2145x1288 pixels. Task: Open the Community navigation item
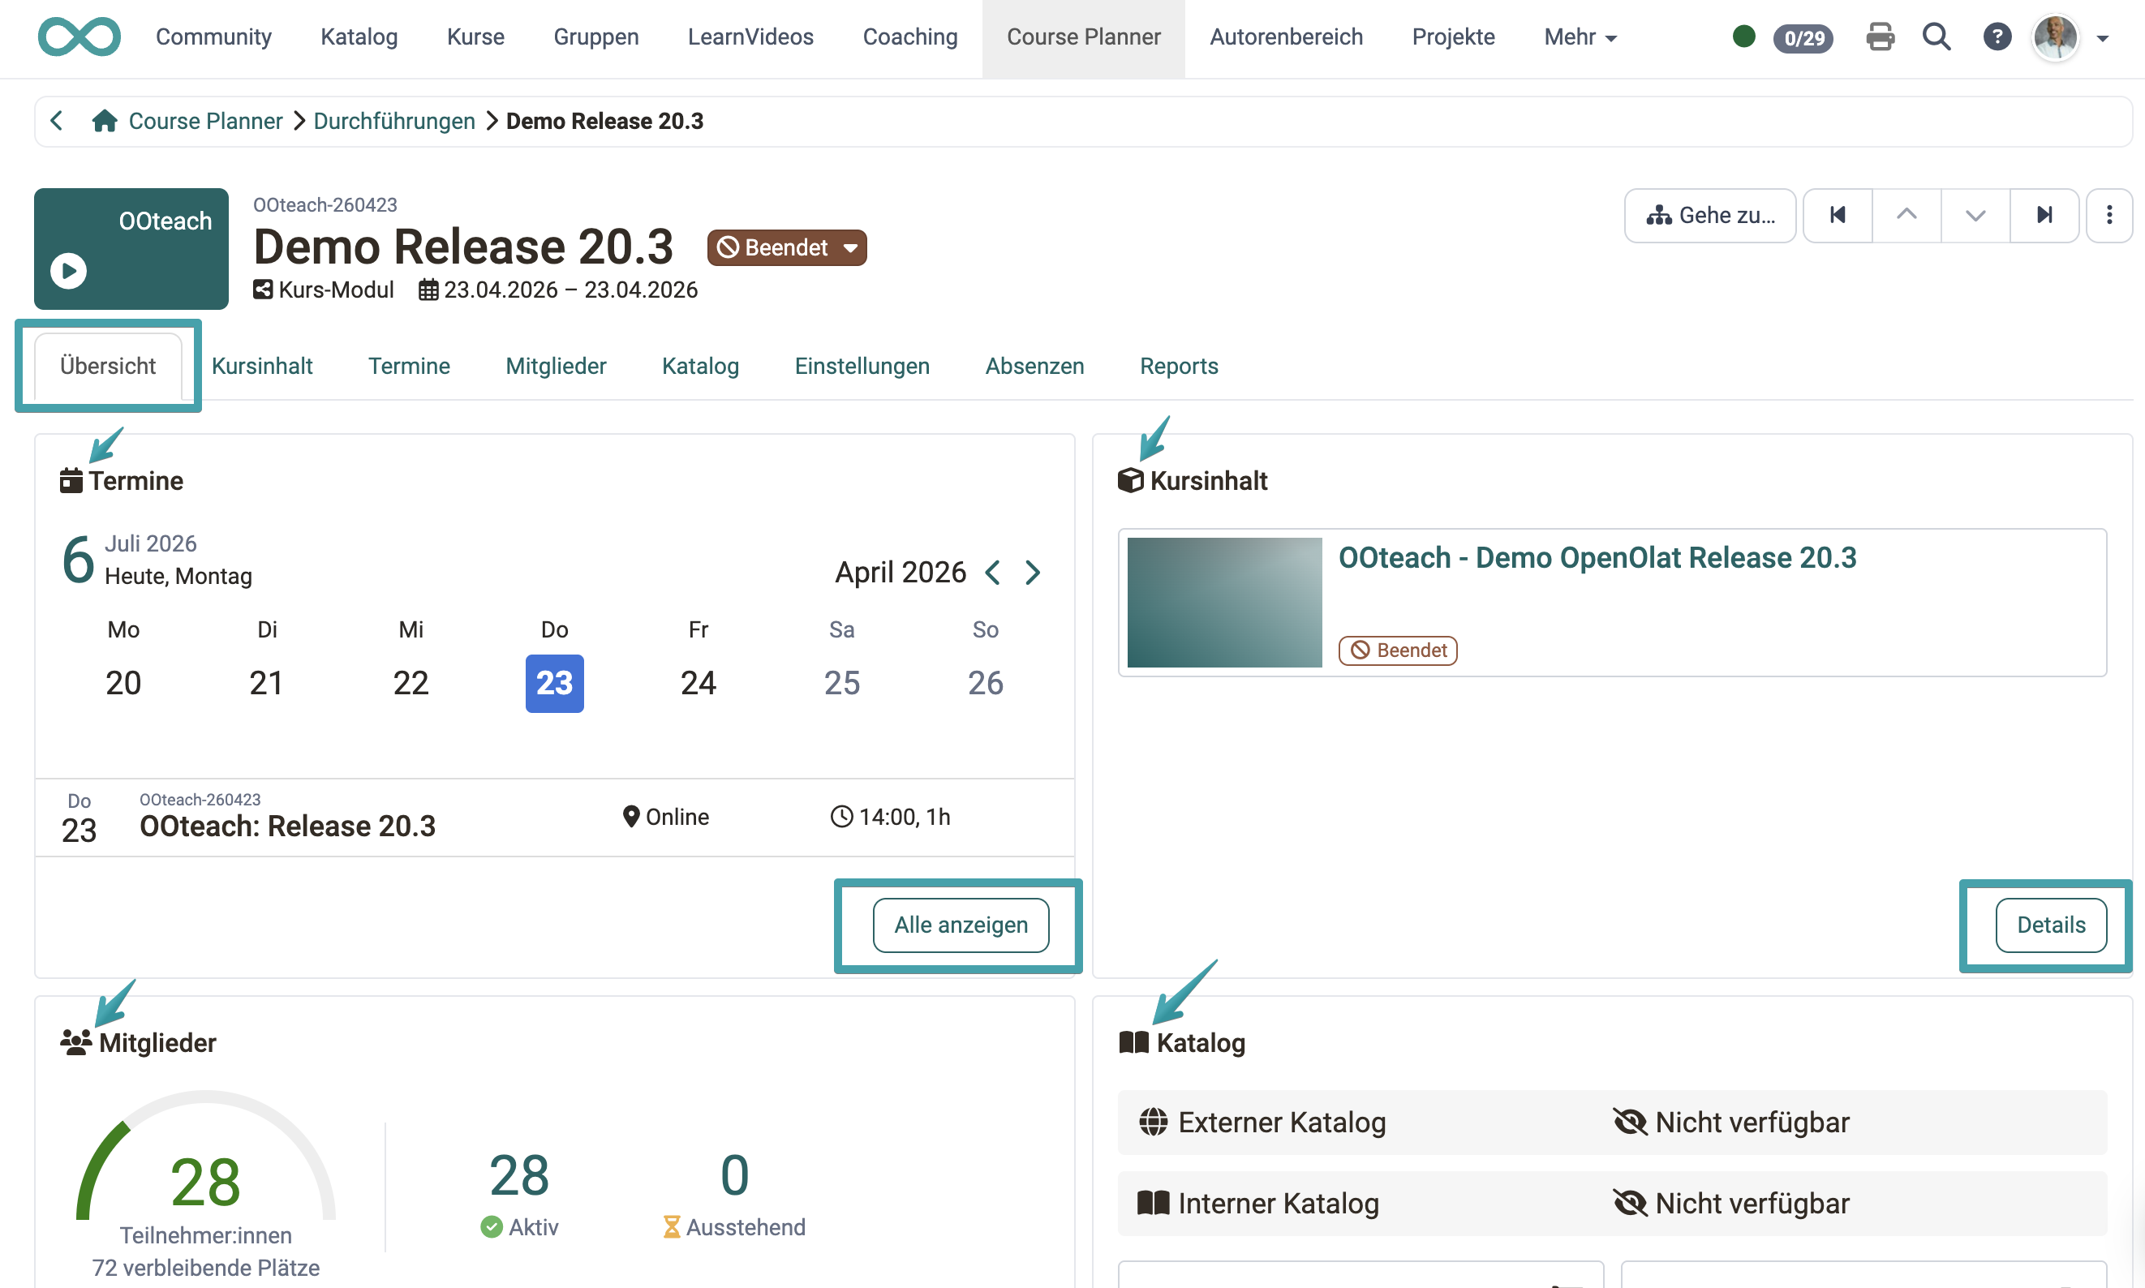tap(213, 37)
